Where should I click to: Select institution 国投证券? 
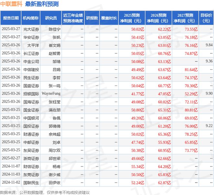click(x=31, y=126)
